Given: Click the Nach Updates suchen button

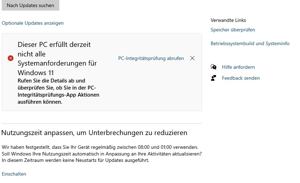Looking at the screenshot, I should pyautogui.click(x=30, y=5).
